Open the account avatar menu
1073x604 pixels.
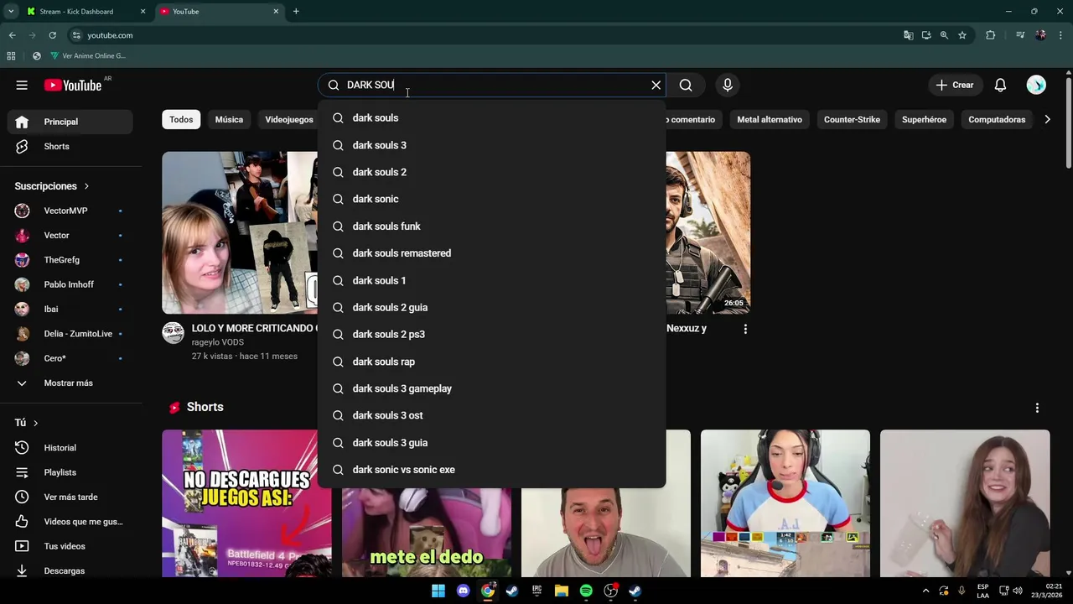coord(1036,85)
